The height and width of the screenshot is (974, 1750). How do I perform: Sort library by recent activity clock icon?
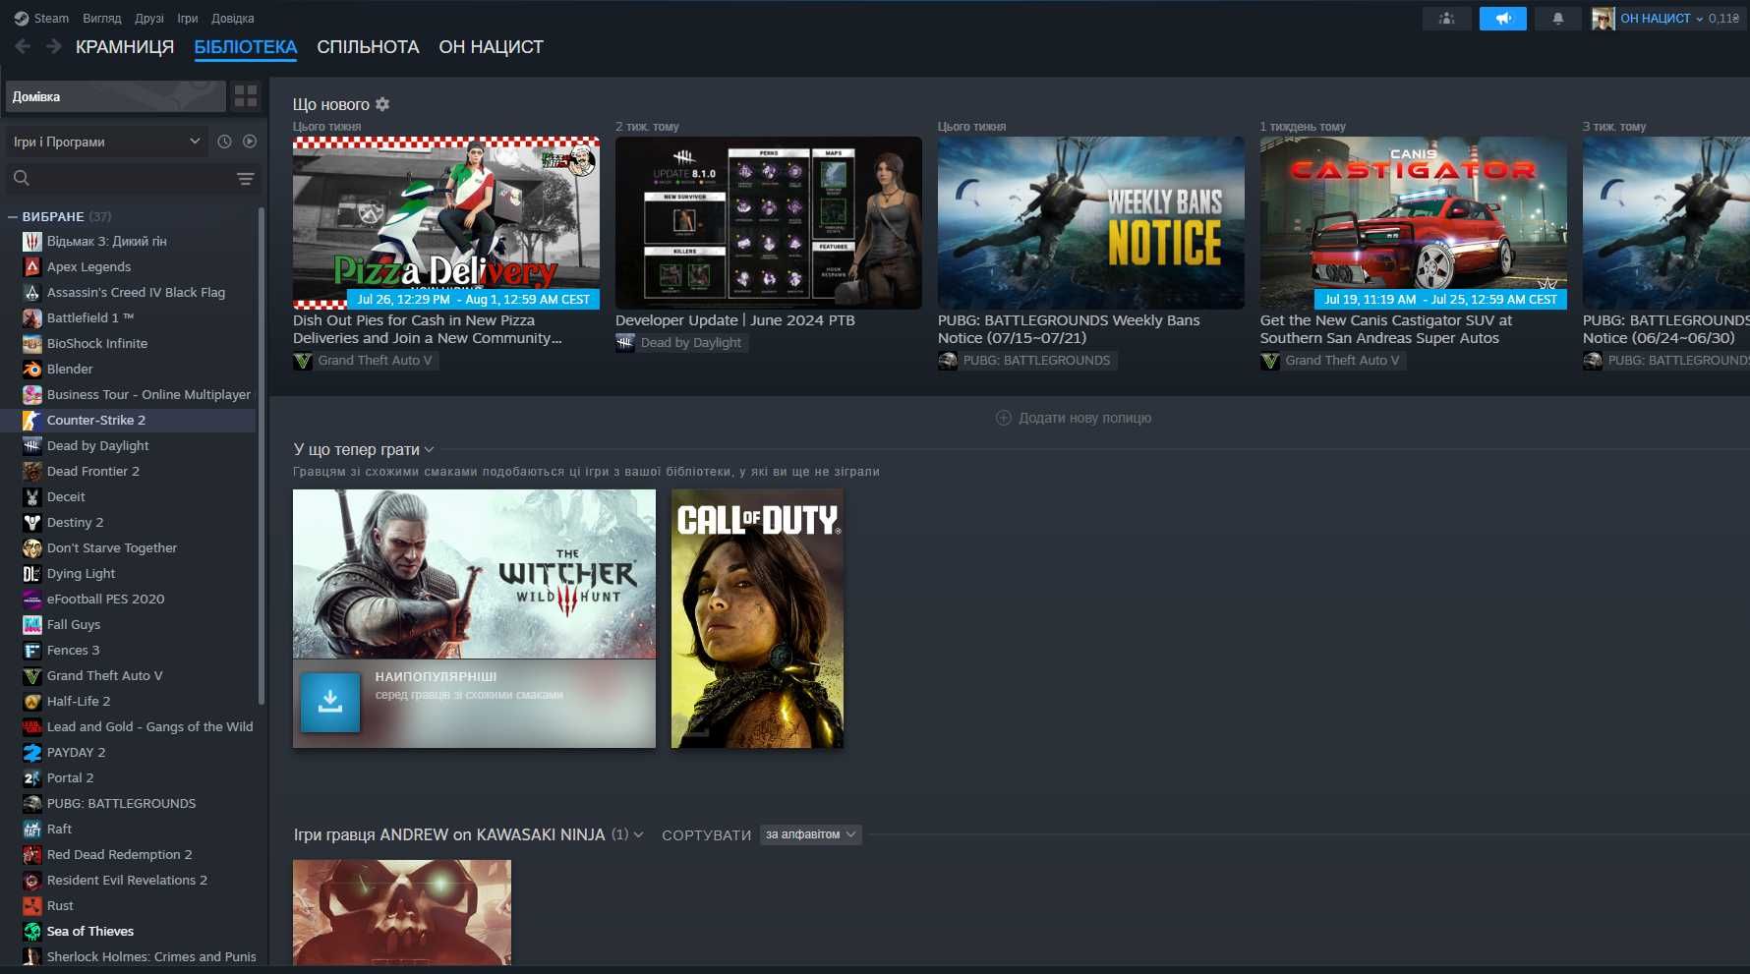[224, 142]
